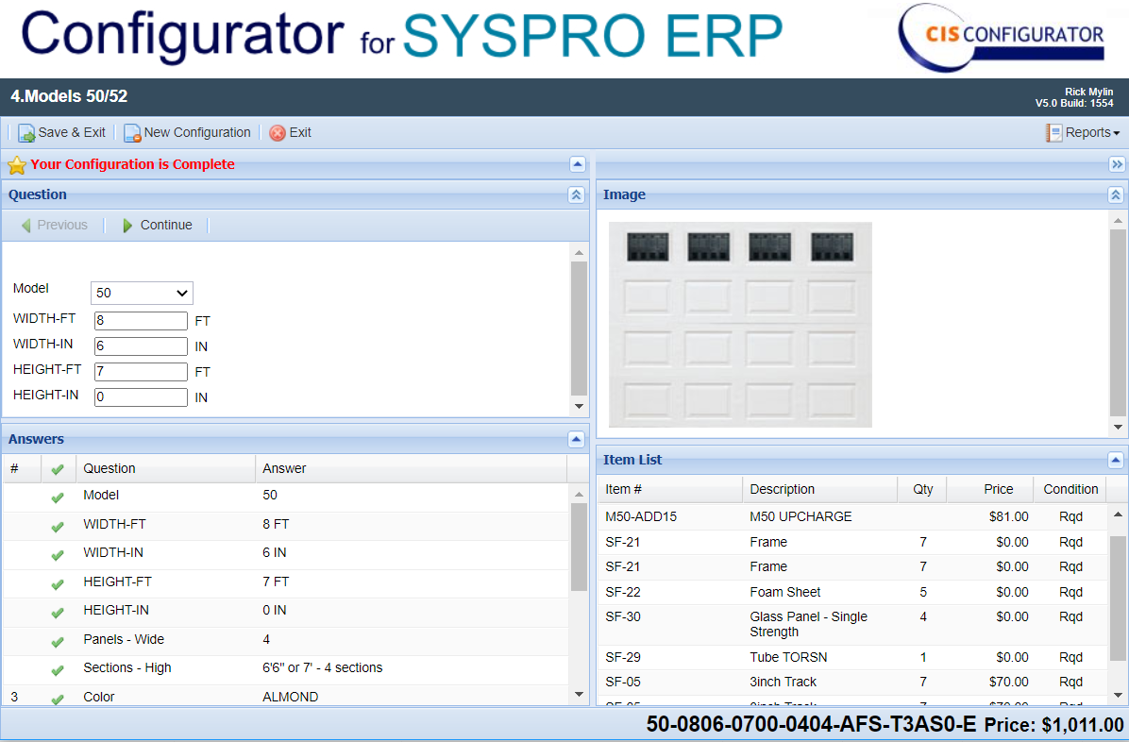The image size is (1129, 742).
Task: Click the grey Previous arrow icon
Action: [x=29, y=225]
